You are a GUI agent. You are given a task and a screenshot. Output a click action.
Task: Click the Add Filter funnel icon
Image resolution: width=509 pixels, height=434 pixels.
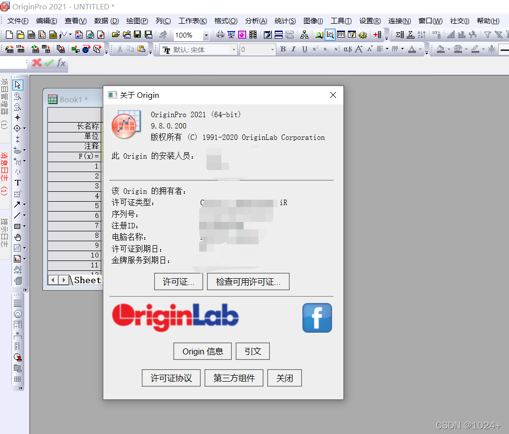(x=488, y=35)
